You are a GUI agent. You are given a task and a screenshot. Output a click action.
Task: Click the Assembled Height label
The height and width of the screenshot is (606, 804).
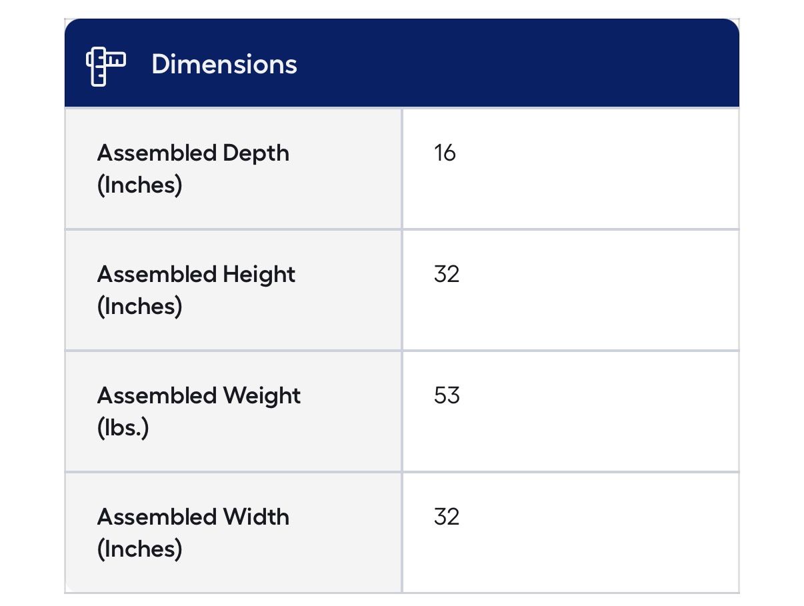[196, 275]
